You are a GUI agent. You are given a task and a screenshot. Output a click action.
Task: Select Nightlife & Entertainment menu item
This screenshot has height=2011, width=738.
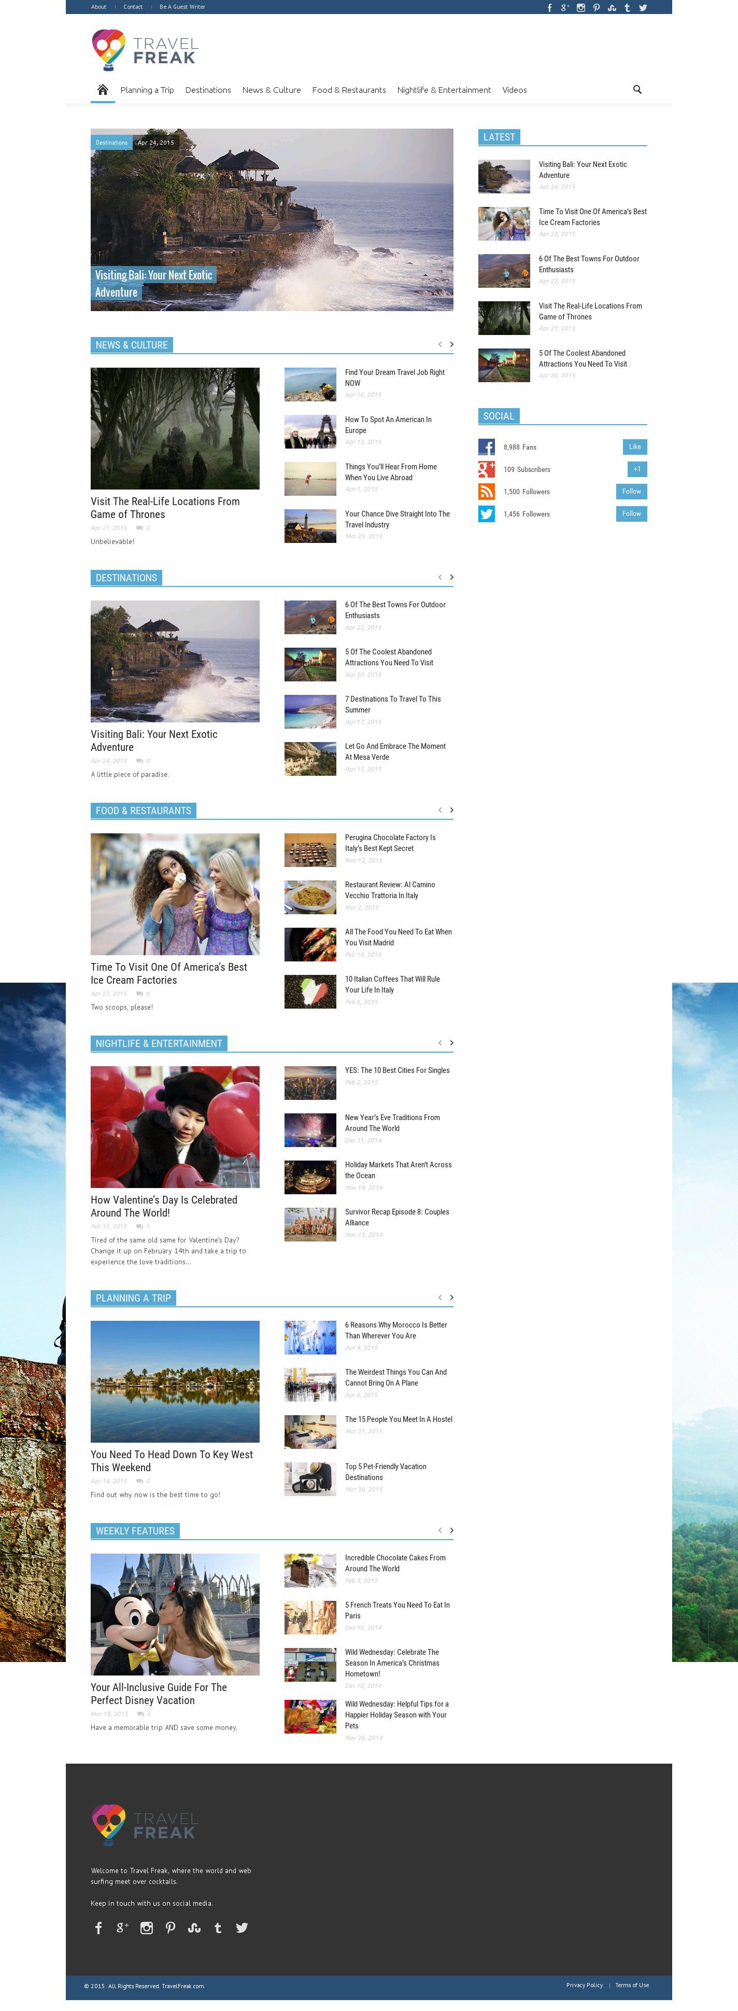[x=443, y=90]
